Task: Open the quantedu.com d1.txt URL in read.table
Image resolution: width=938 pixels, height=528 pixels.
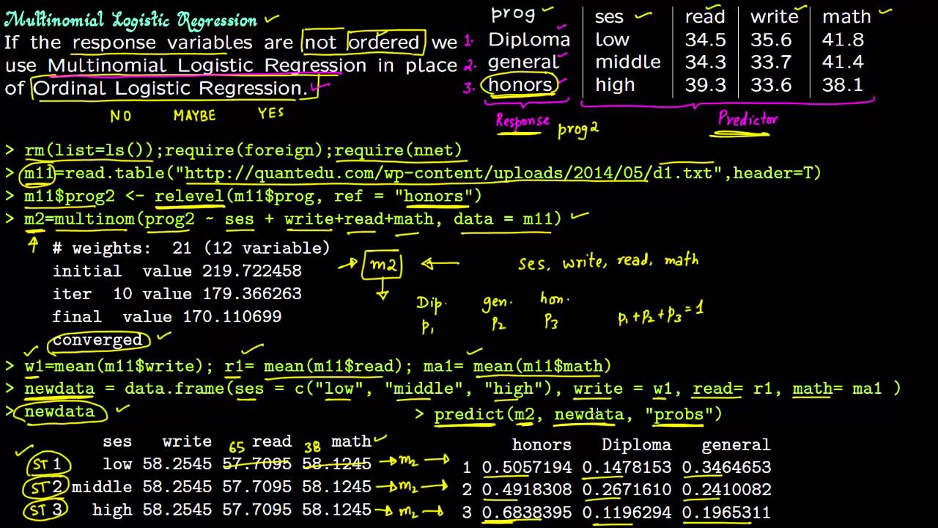Action: point(450,173)
